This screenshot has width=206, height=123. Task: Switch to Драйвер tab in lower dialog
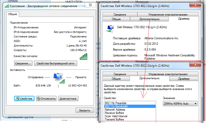tap(184, 79)
